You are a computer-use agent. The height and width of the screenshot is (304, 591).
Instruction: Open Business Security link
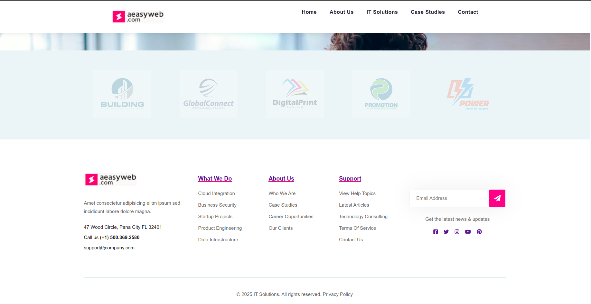click(x=217, y=205)
